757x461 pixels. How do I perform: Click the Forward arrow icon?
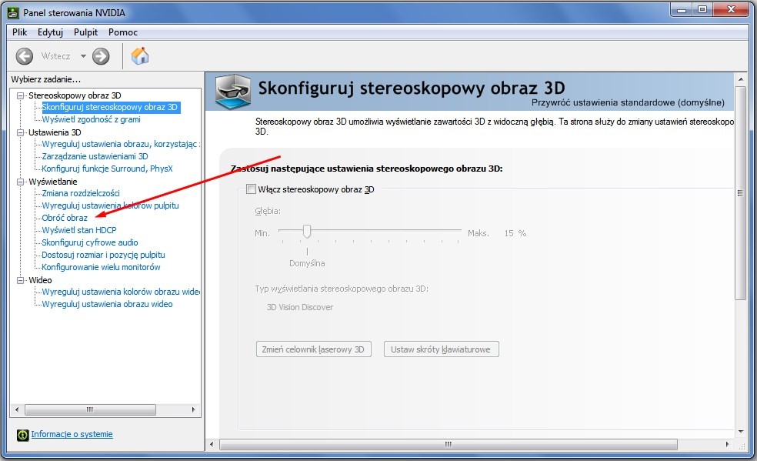click(101, 56)
